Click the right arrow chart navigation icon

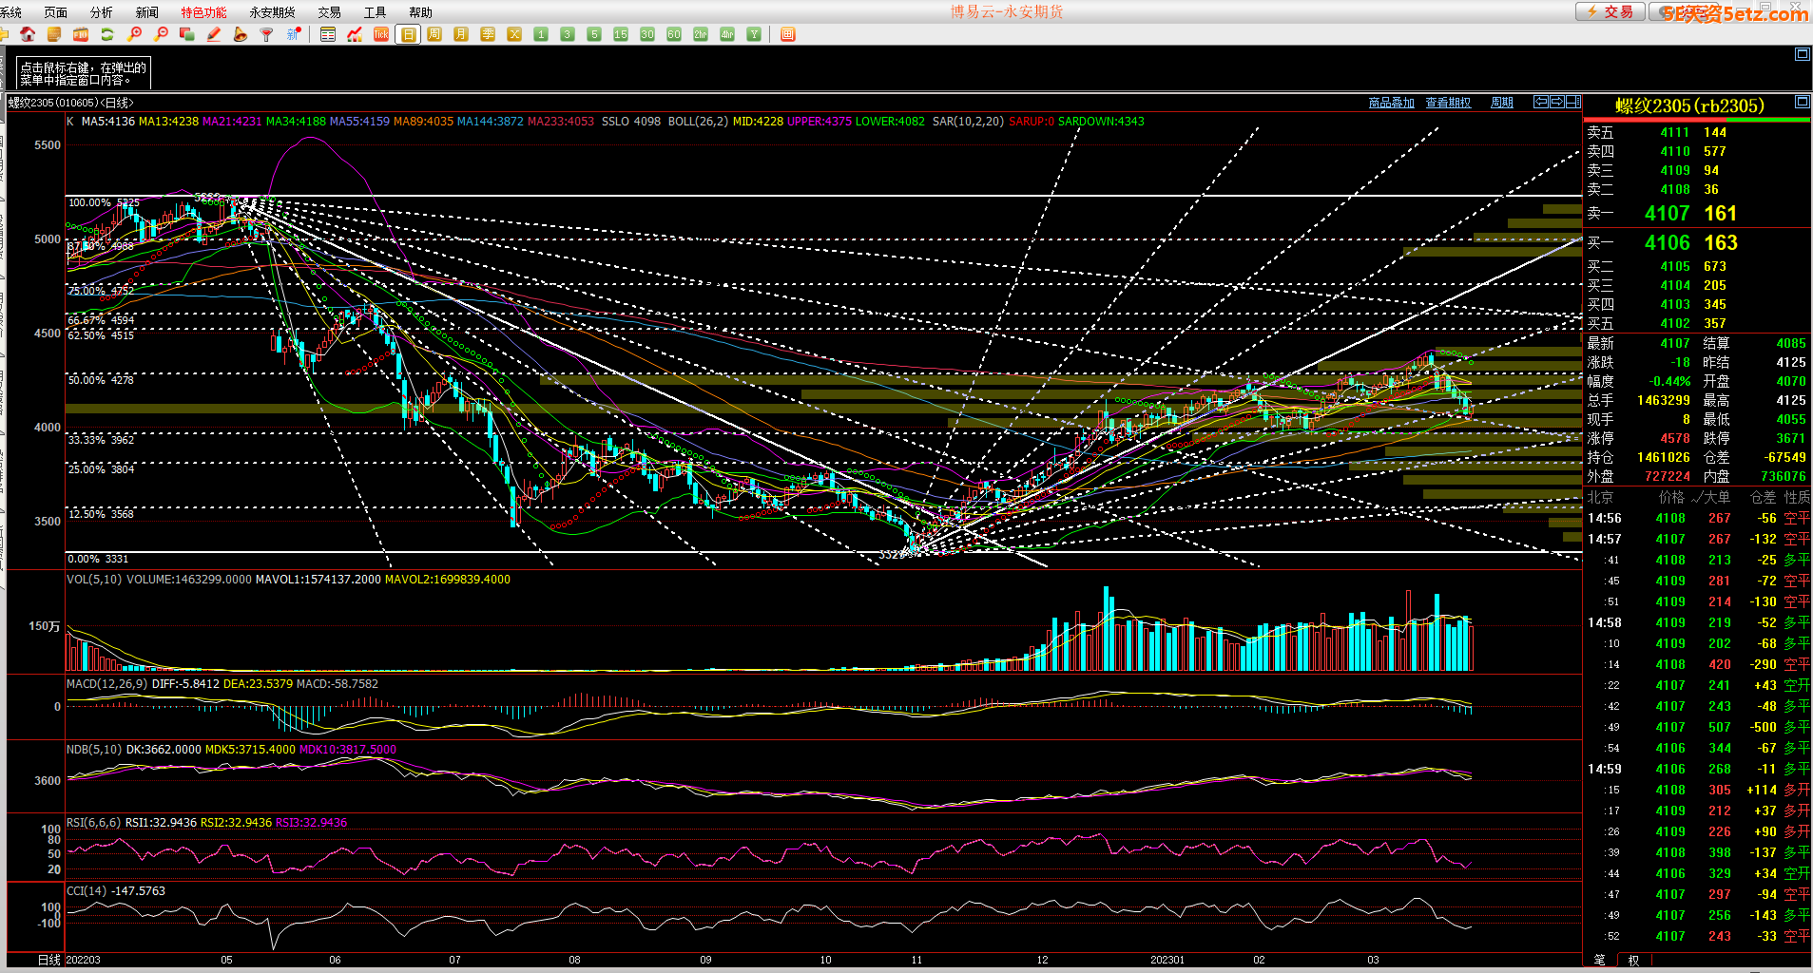tap(1557, 102)
